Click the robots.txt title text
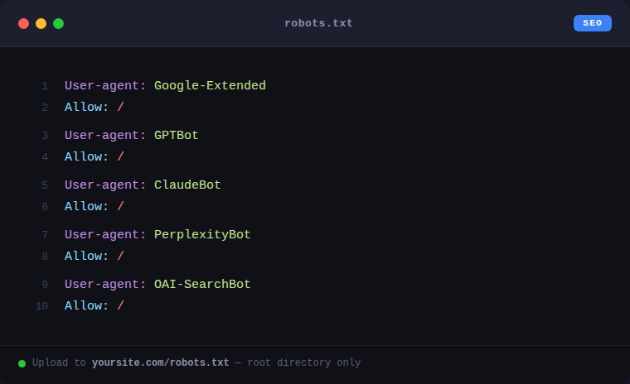This screenshot has width=630, height=384. pos(318,23)
